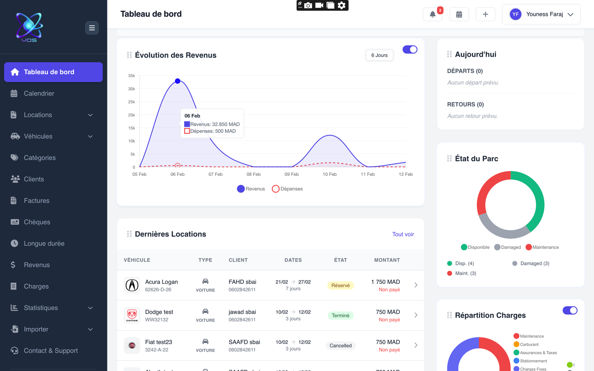
Task: Click the video record icon
Action: coord(319,5)
